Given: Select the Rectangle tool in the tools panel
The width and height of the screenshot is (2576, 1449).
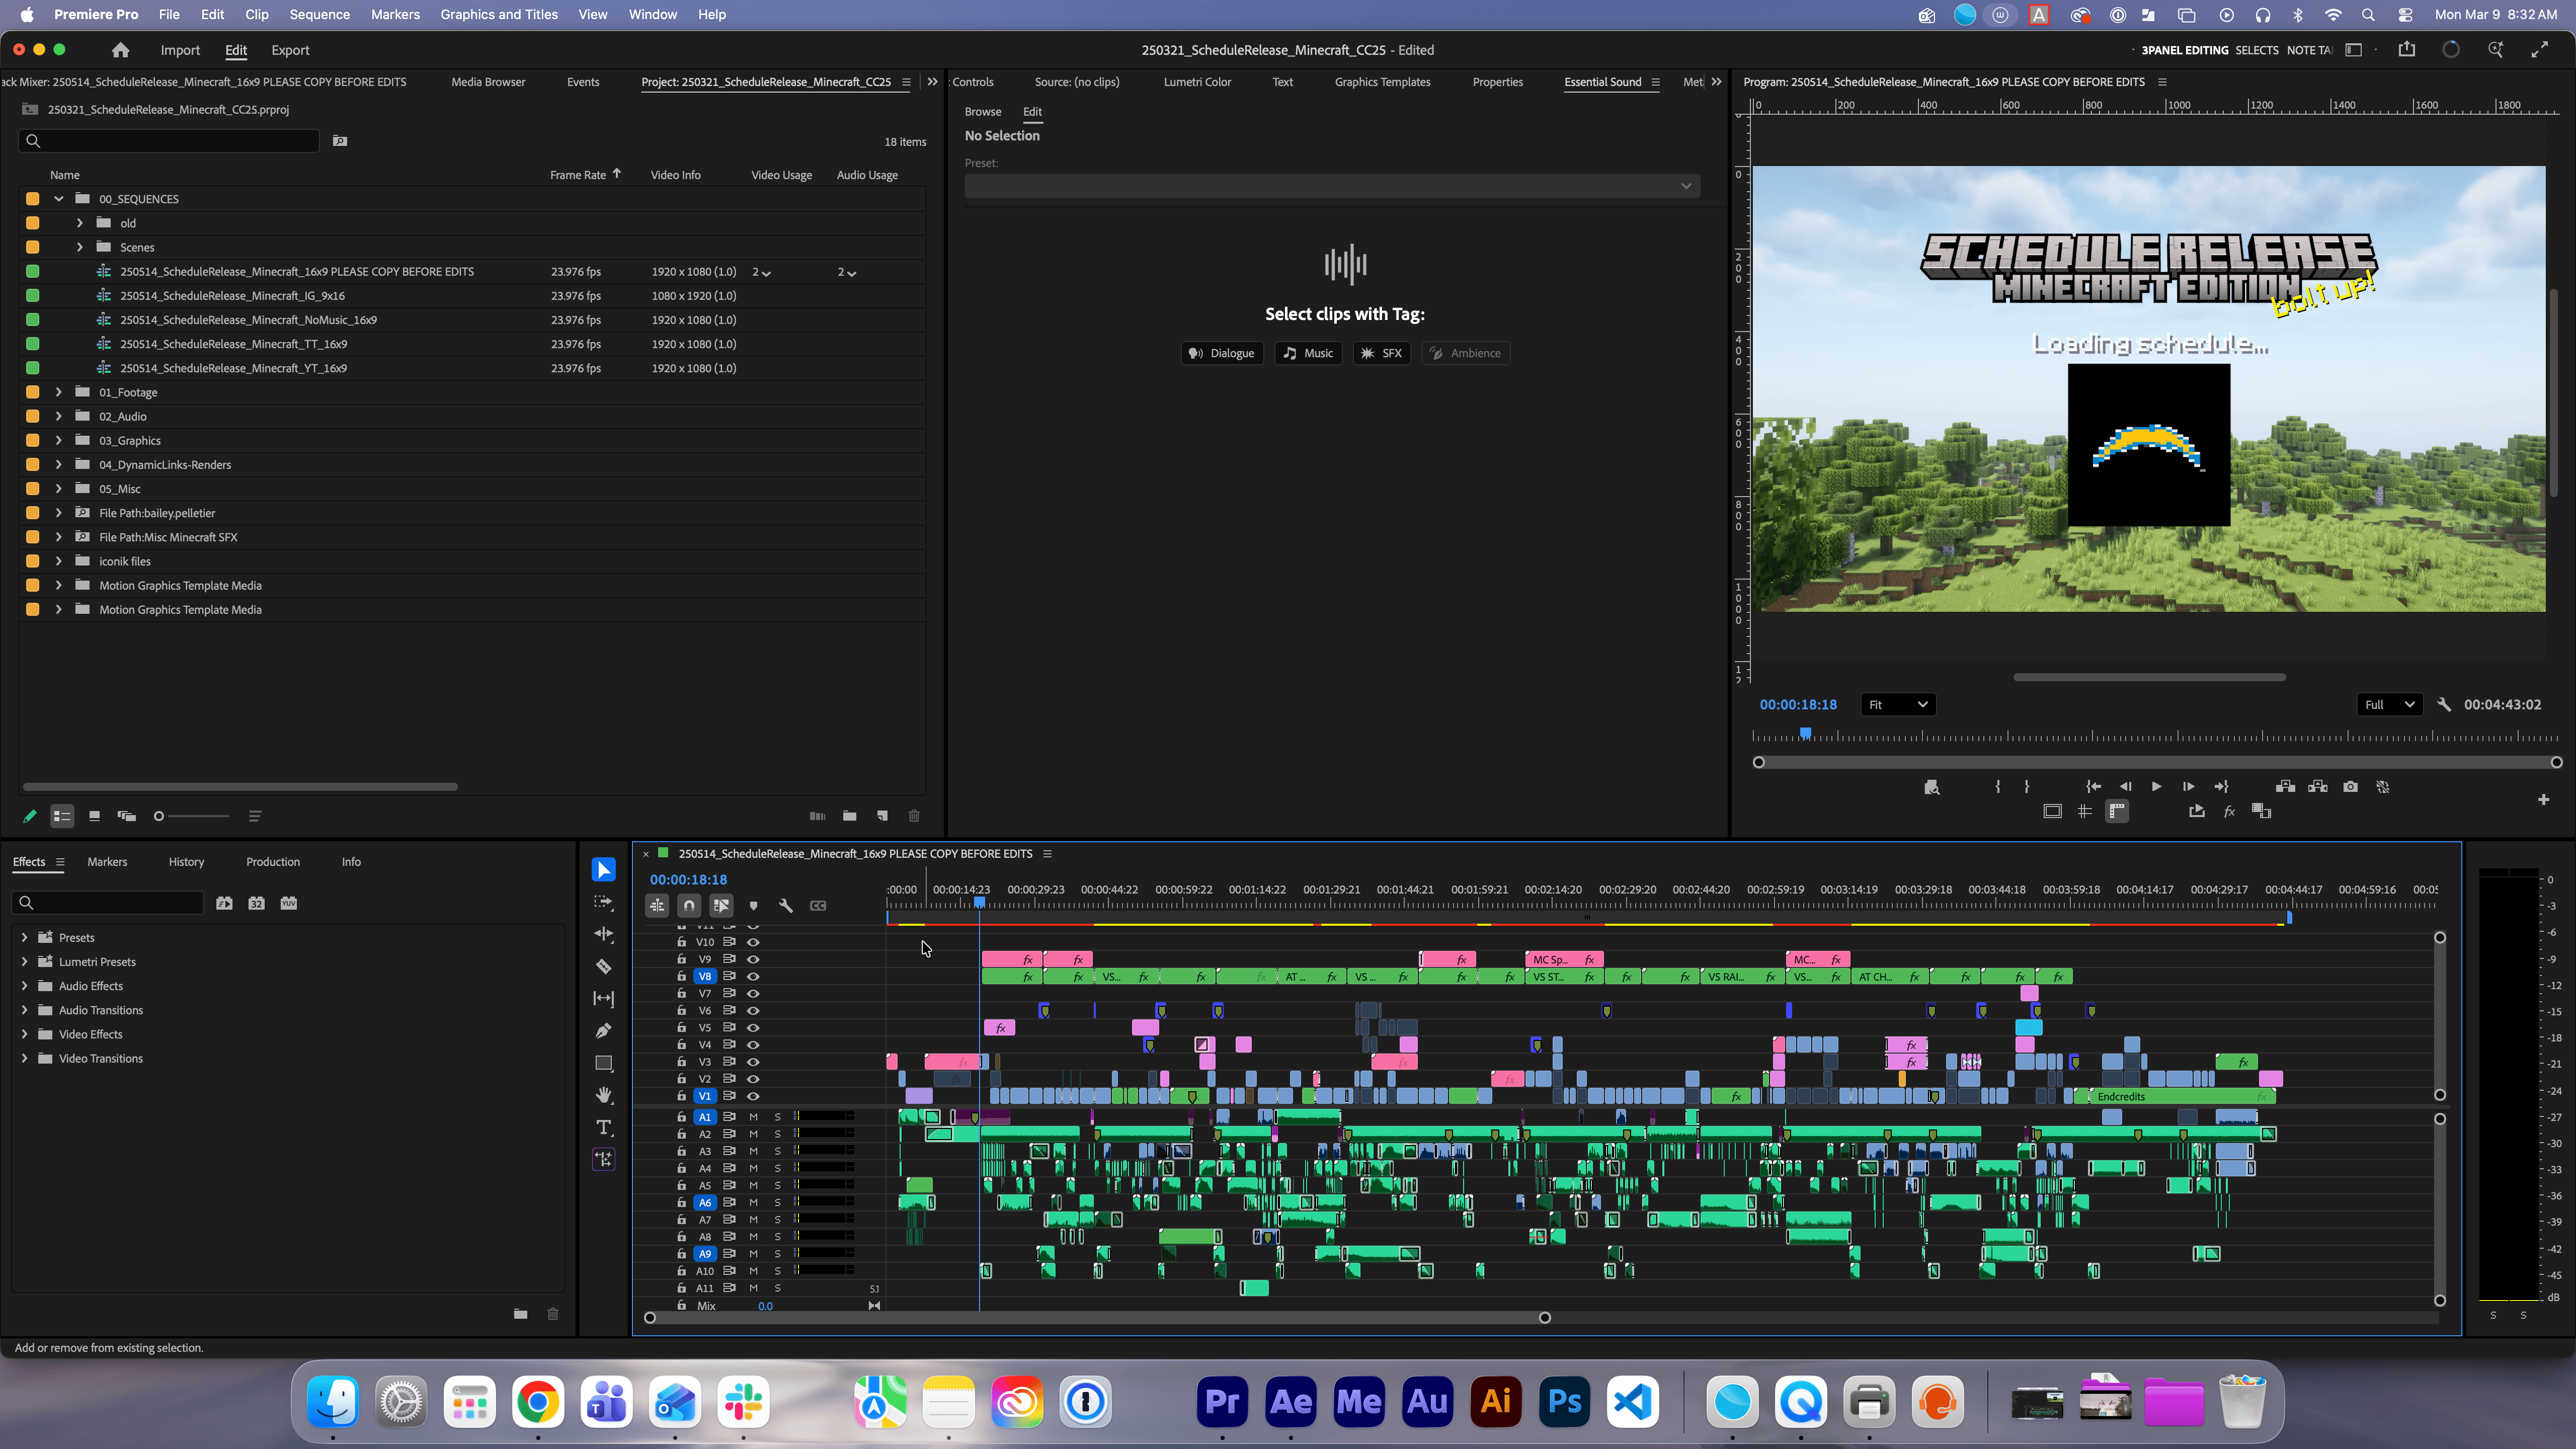Looking at the screenshot, I should (603, 1063).
